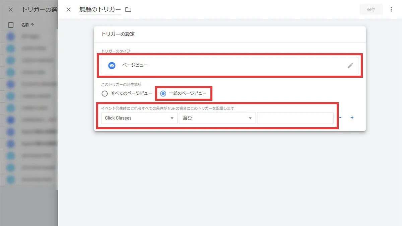The height and width of the screenshot is (226, 402).
Task: Add another condition with the plus icon
Action: coord(352,118)
